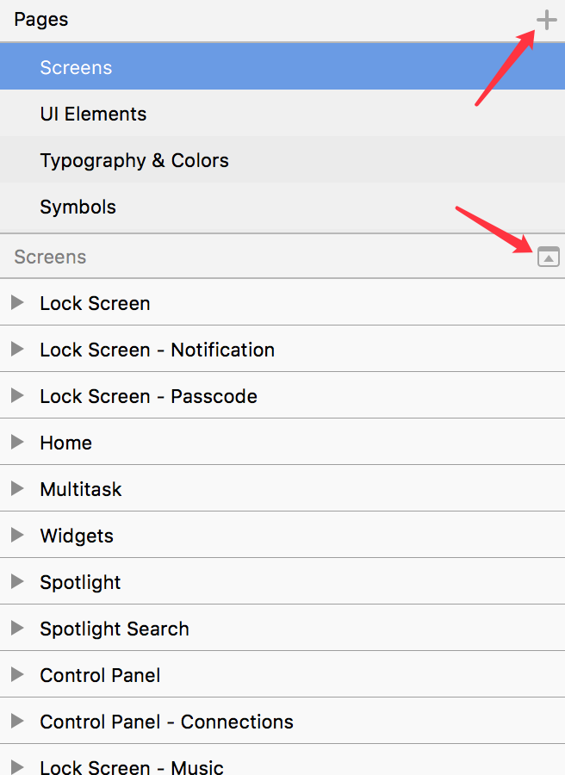
Task: Select the Spotlight Search layer
Action: pyautogui.click(x=282, y=628)
